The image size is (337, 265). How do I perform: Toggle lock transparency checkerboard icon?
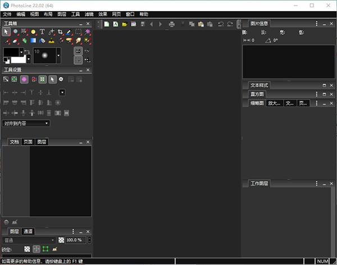coord(27,249)
